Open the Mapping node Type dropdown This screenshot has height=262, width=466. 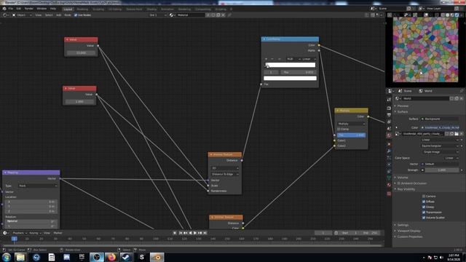pos(38,186)
